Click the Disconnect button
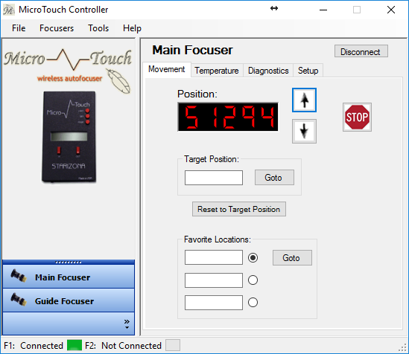This screenshot has height=354, width=409. point(361,51)
